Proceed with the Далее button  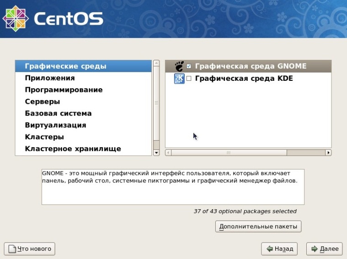pos(325,249)
